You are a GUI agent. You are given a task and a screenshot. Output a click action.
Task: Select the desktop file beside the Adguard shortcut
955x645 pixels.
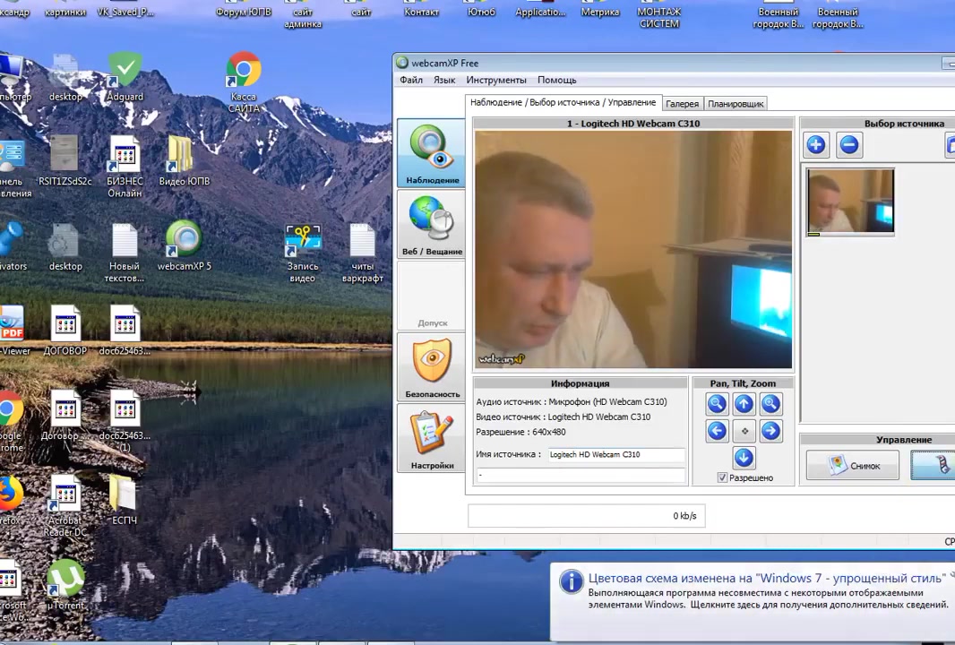click(x=65, y=77)
